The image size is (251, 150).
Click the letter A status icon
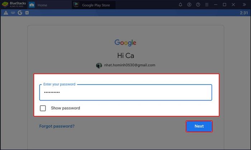tap(27, 13)
